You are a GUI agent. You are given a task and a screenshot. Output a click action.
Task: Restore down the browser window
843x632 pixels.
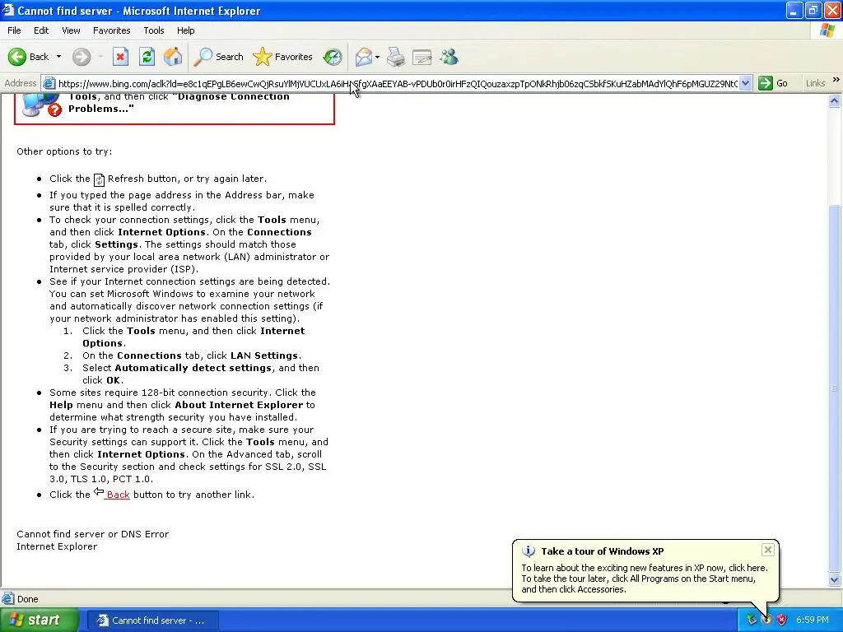pyautogui.click(x=813, y=10)
